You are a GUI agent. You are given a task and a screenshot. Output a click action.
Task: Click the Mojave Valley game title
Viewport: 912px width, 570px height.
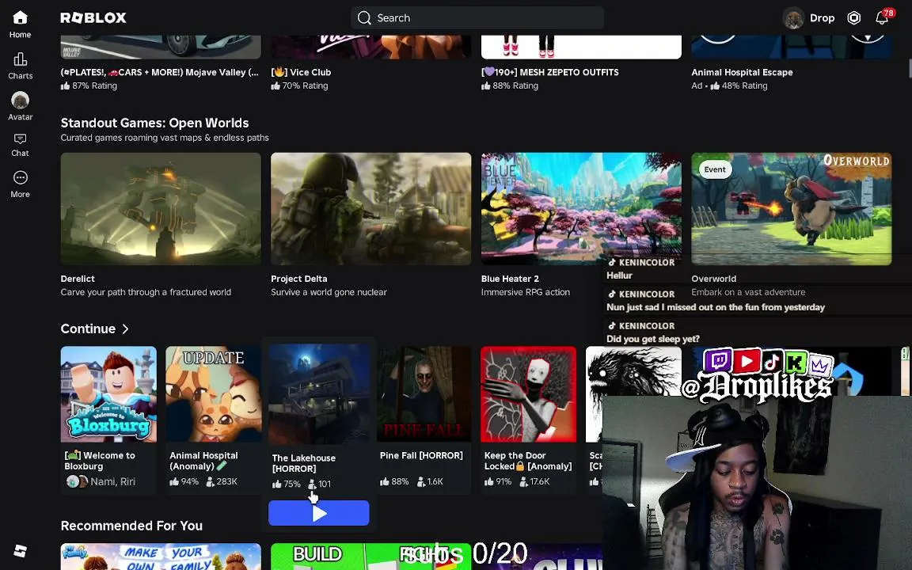[x=160, y=72]
